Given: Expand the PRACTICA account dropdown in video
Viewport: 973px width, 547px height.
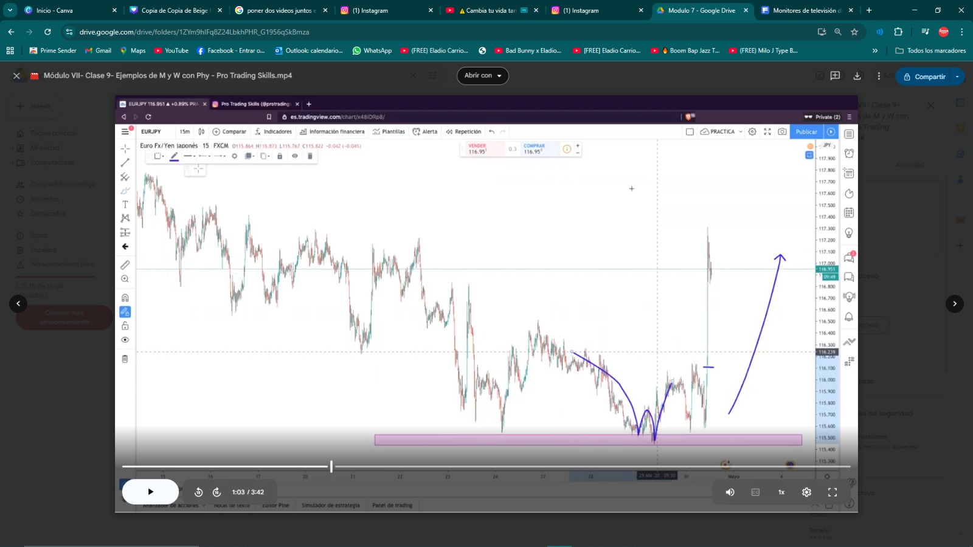Looking at the screenshot, I should tap(721, 131).
